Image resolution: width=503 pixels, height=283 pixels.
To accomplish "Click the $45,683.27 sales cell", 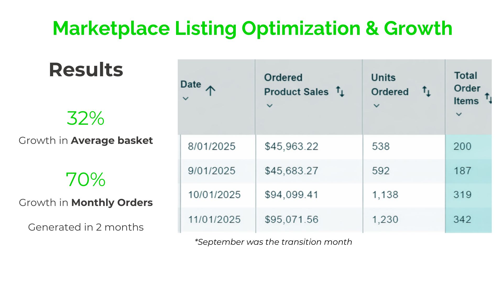I will [x=291, y=171].
